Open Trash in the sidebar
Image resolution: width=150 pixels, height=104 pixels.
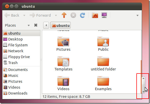coord(21,63)
